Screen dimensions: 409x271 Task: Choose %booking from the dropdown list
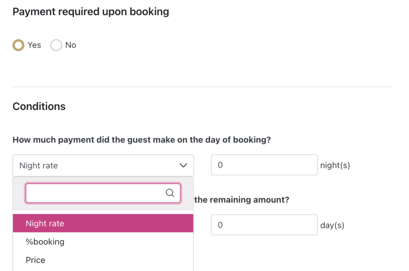[x=45, y=242]
